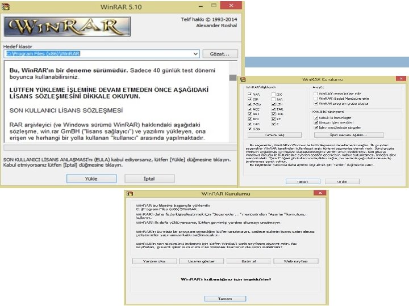Toggle the RAR file association checkbox
Image resolution: width=409 pixels, height=306 pixels.
(249, 94)
